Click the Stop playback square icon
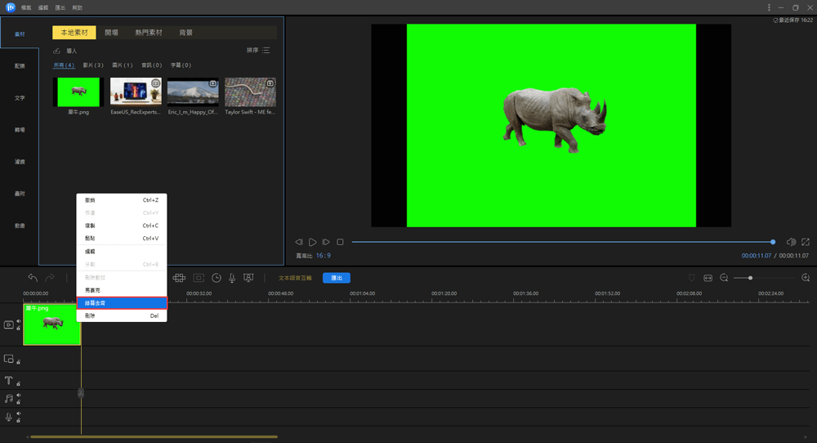 click(340, 242)
